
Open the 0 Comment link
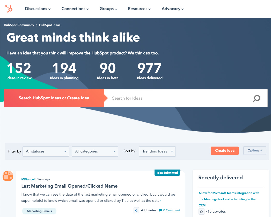point(171,210)
